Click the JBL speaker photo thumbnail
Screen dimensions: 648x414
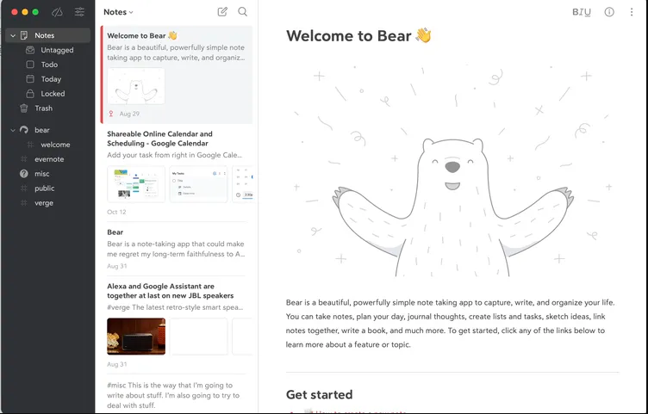point(136,337)
